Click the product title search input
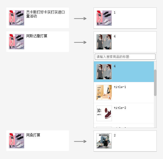Image resolution: width=163 pixels, height=159 pixels. point(125,57)
